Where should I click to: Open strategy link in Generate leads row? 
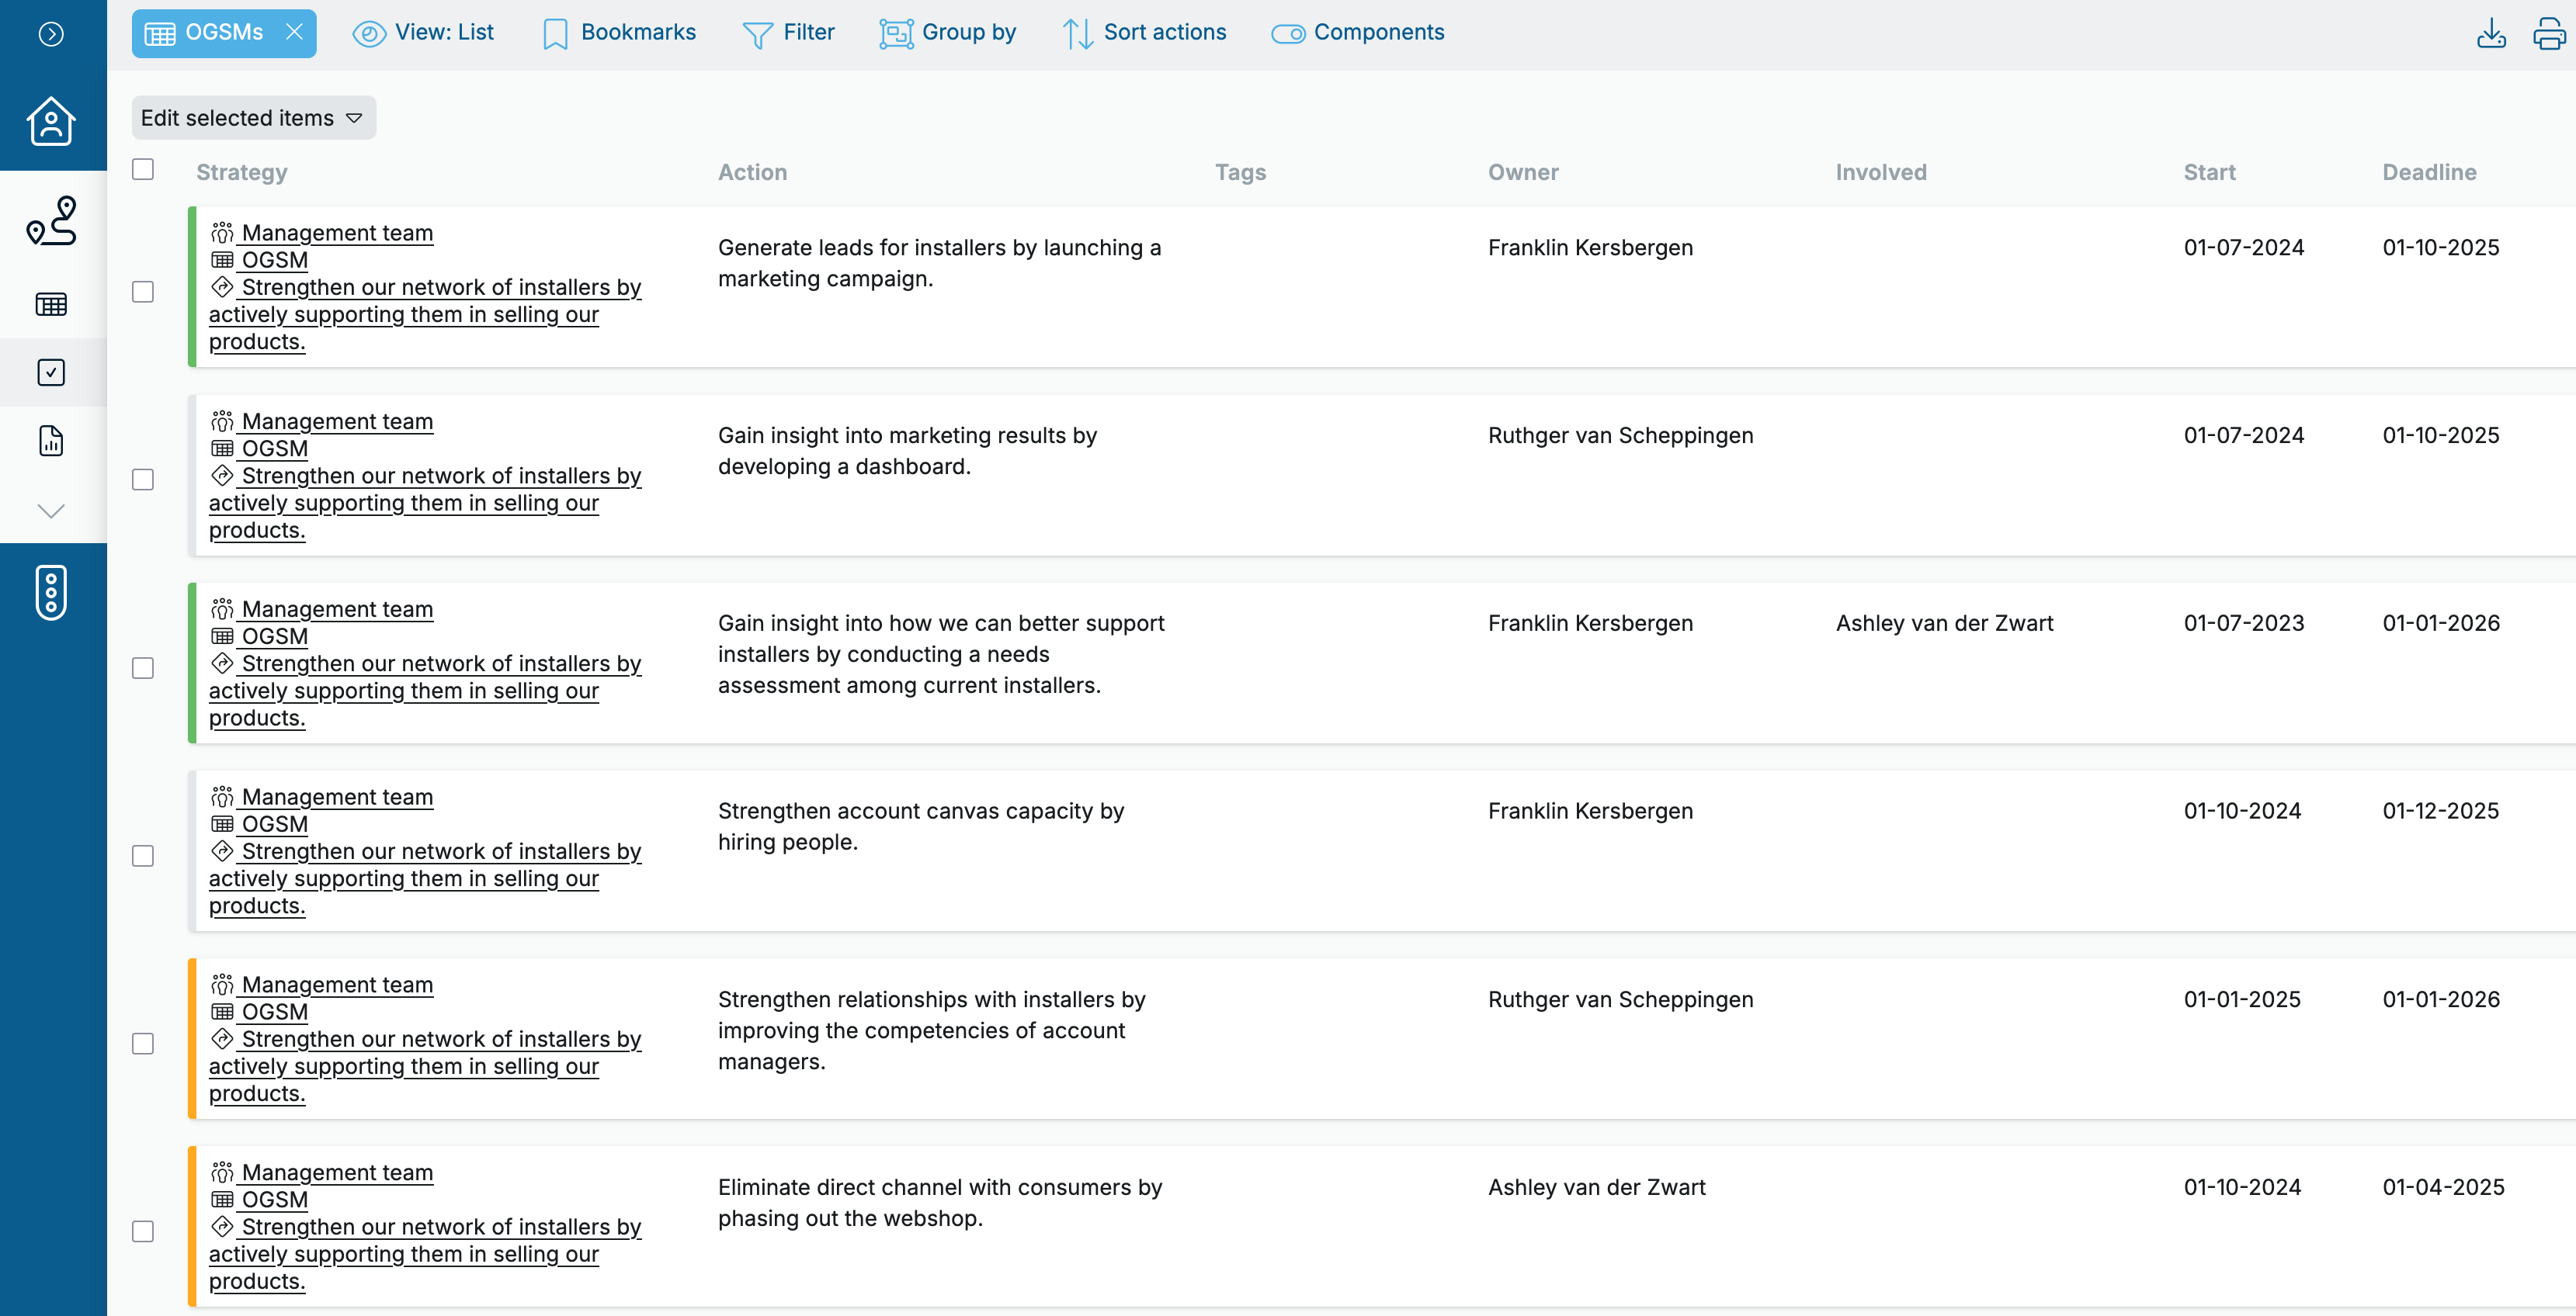[x=425, y=313]
